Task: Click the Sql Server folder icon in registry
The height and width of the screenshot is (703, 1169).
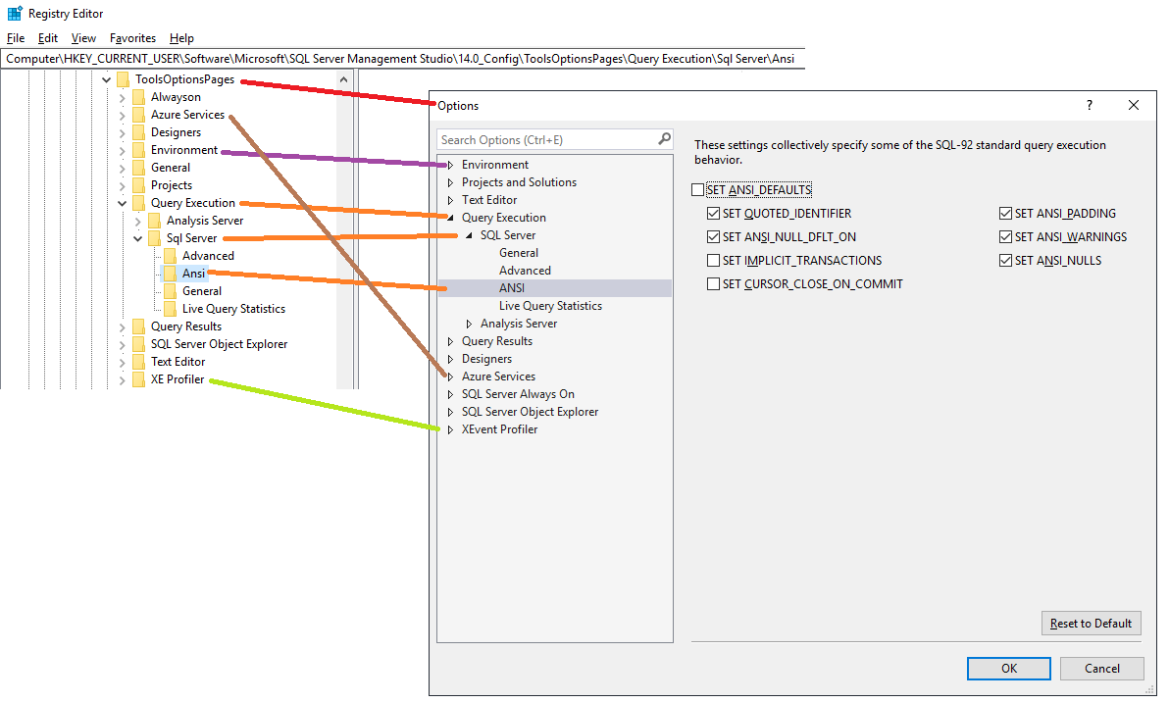Action: click(x=154, y=238)
